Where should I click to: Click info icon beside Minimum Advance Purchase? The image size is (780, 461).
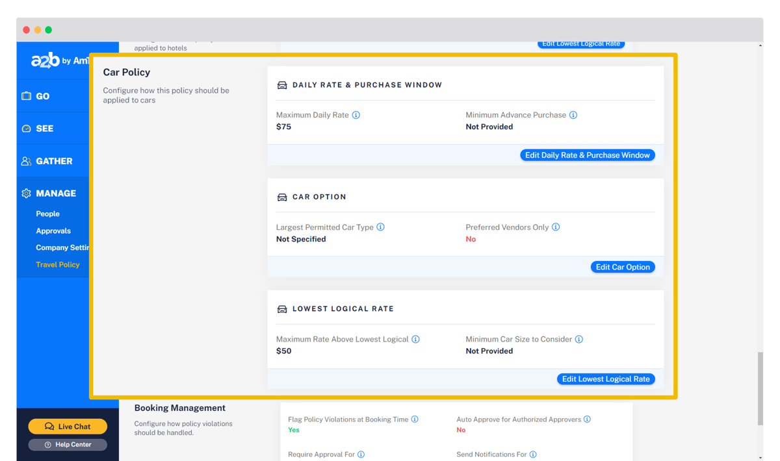point(573,115)
